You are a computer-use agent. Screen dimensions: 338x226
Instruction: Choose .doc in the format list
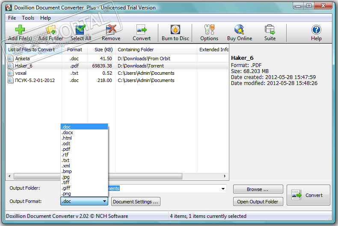coord(84,127)
